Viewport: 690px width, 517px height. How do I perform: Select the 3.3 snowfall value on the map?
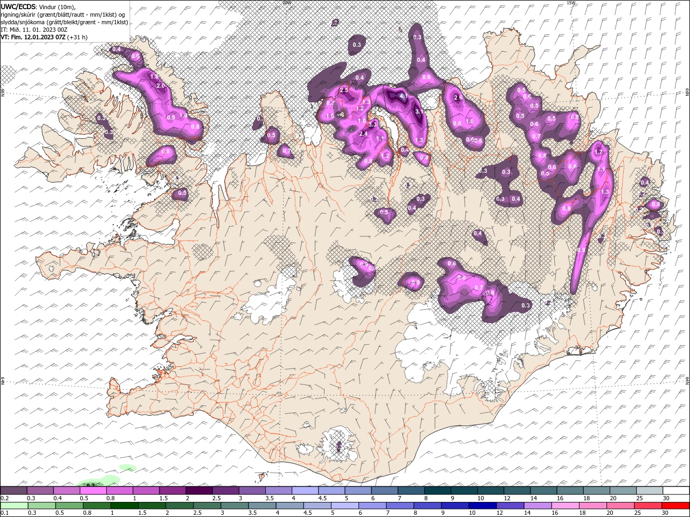point(372,124)
